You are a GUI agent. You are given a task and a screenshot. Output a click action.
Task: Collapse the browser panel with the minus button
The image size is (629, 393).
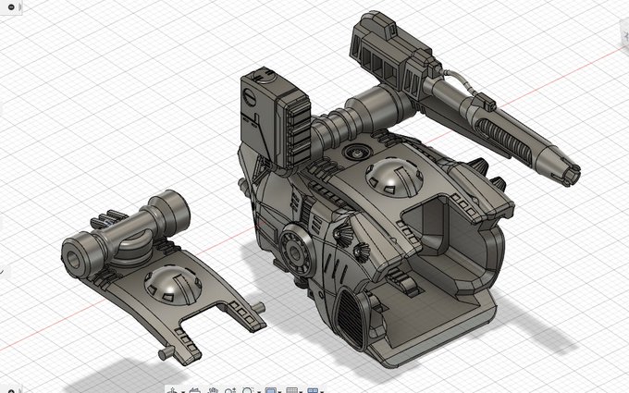[x=11, y=6]
